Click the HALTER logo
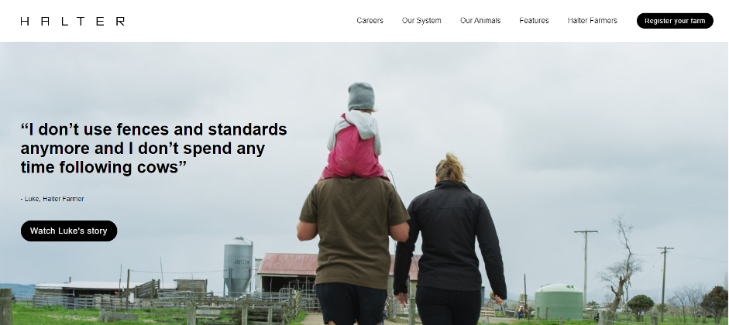Screen dimensions: 729x325 click(x=73, y=21)
